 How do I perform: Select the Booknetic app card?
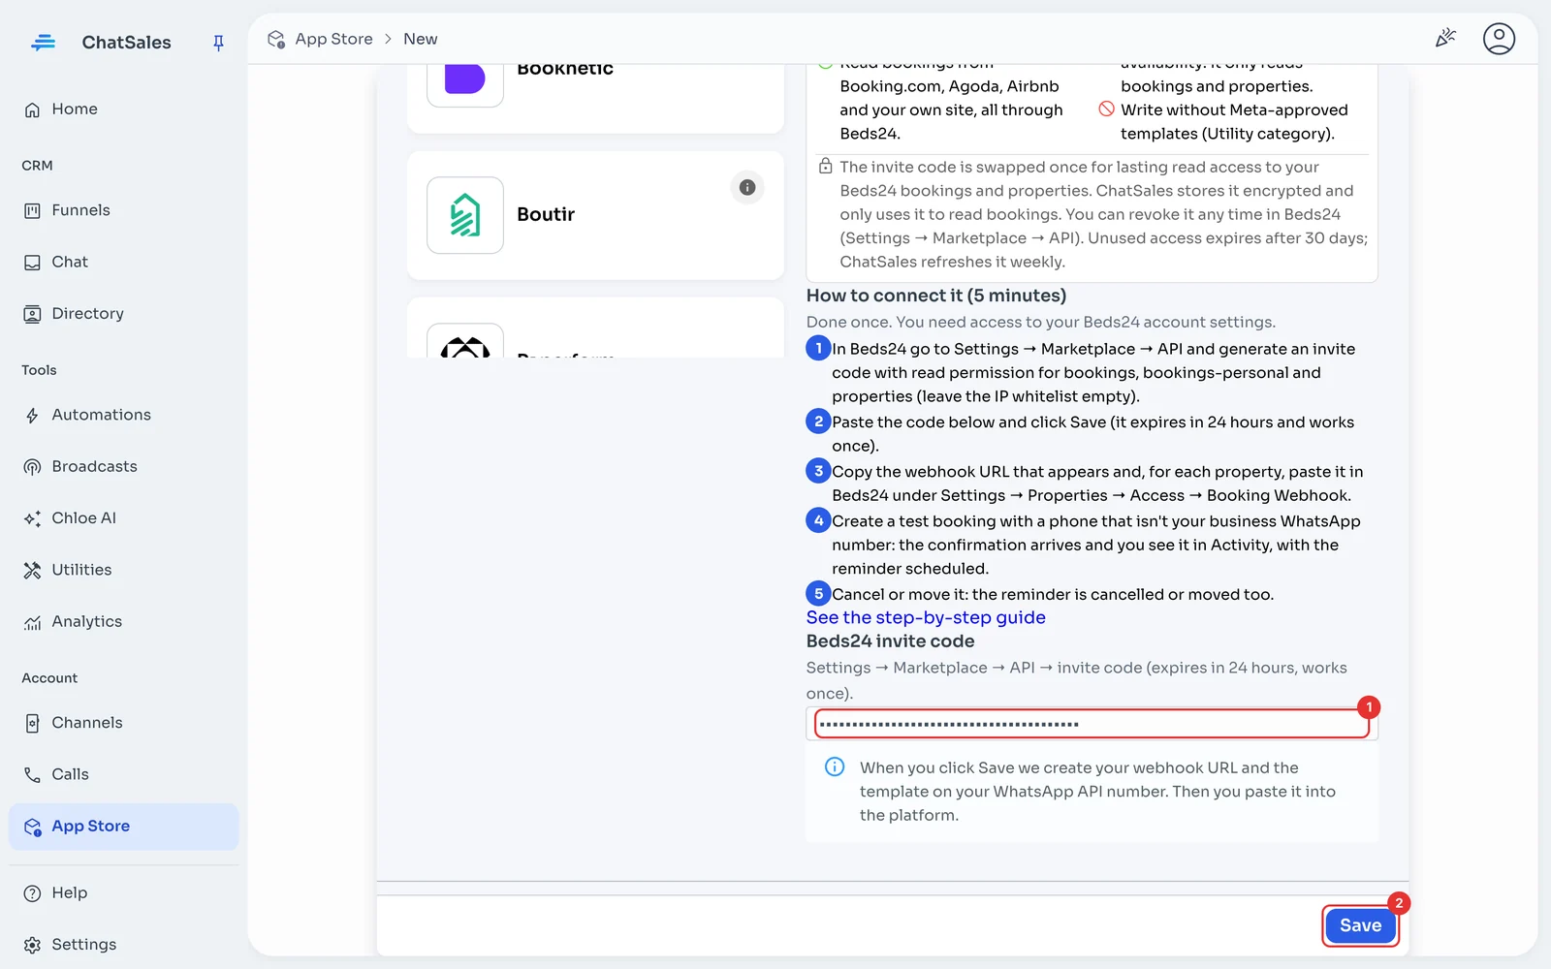(595, 98)
